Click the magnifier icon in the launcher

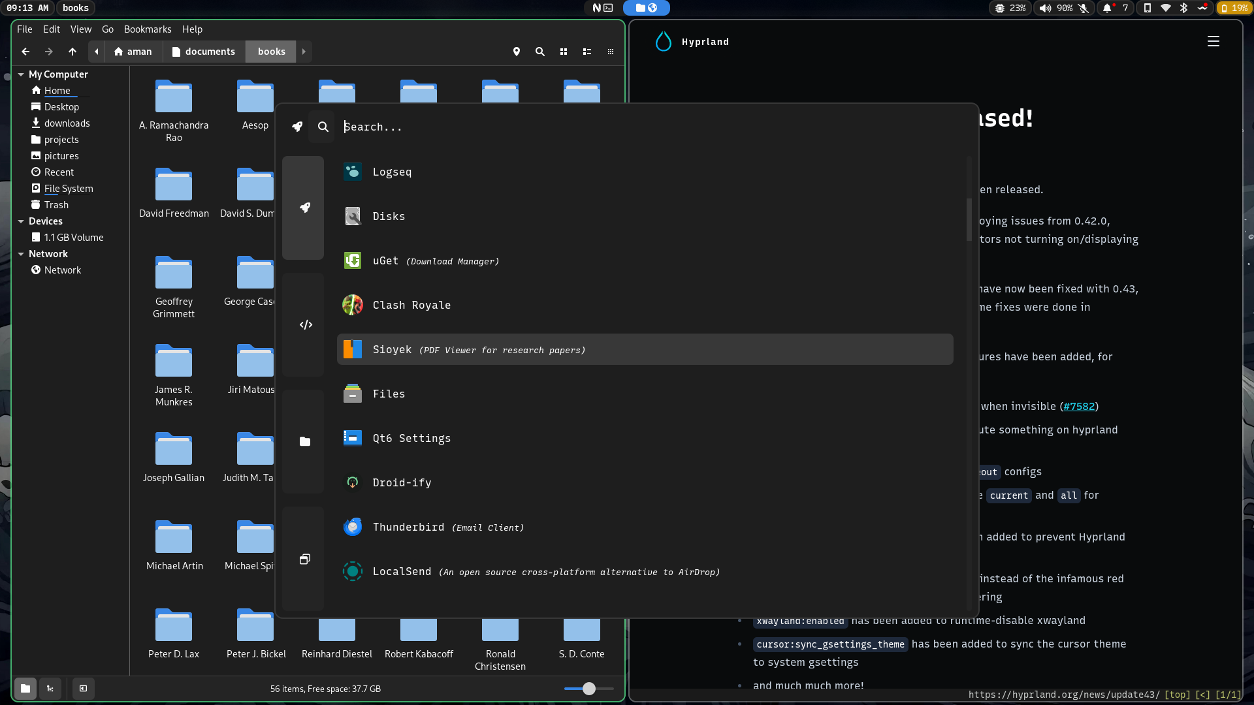pyautogui.click(x=323, y=127)
